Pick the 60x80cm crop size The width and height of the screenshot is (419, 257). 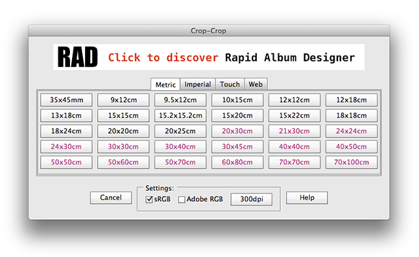tap(237, 162)
